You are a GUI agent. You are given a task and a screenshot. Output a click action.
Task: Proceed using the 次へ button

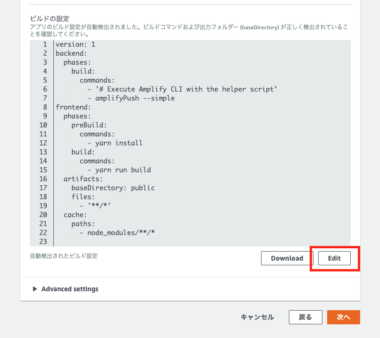pyautogui.click(x=343, y=317)
